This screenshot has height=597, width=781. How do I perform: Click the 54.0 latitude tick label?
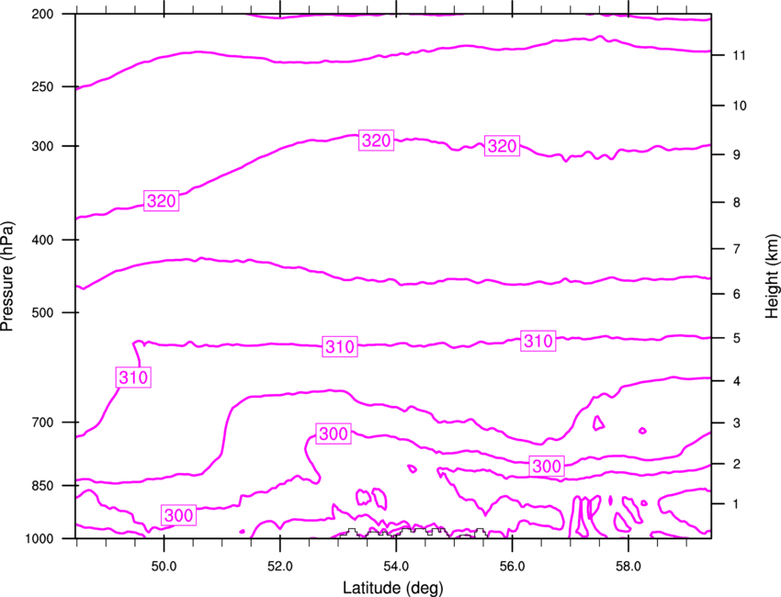(396, 567)
